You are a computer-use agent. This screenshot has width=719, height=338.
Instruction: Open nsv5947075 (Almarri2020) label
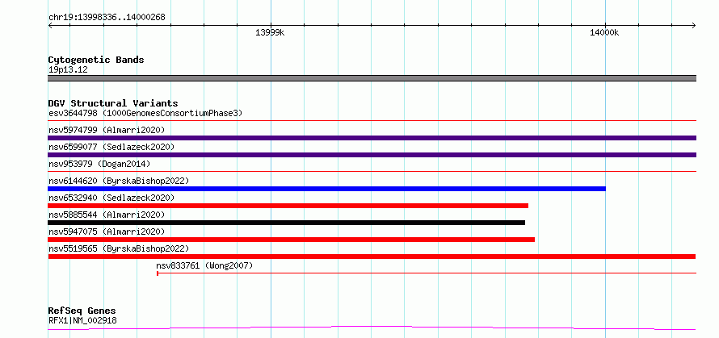pos(107,232)
